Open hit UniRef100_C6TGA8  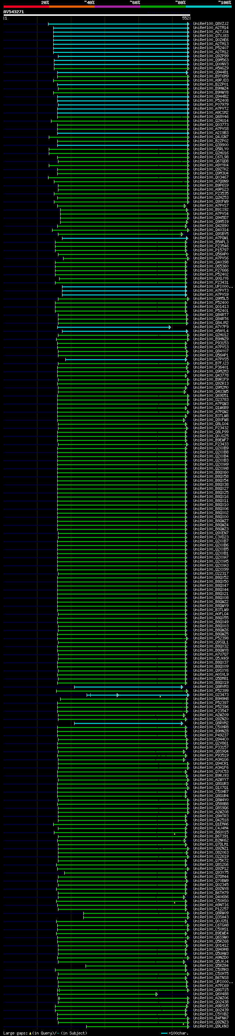click(211, 925)
